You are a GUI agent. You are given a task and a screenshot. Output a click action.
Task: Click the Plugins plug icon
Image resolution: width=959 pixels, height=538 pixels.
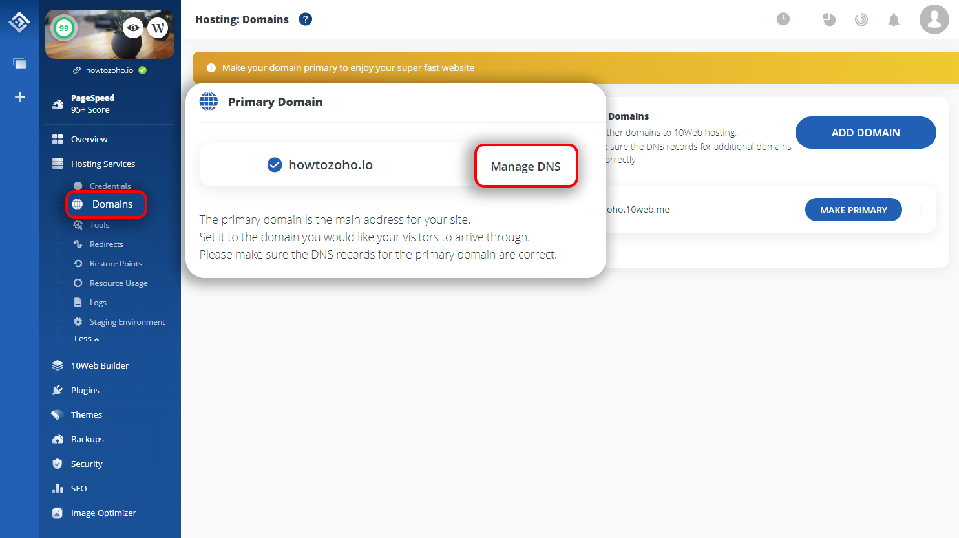click(58, 390)
